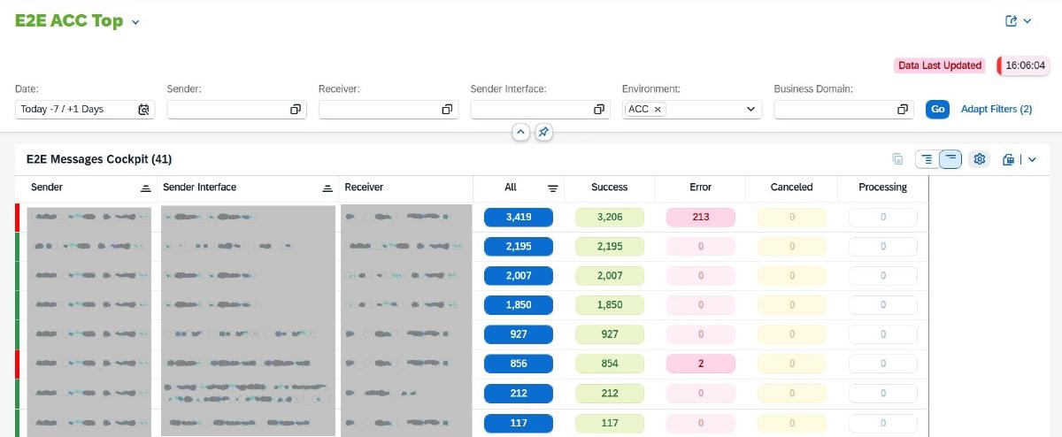Image resolution: width=1062 pixels, height=437 pixels.
Task: Open table settings gear icon
Action: 979,159
